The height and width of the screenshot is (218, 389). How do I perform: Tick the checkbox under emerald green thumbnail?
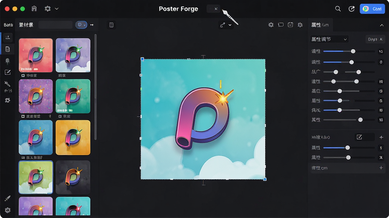(60, 117)
